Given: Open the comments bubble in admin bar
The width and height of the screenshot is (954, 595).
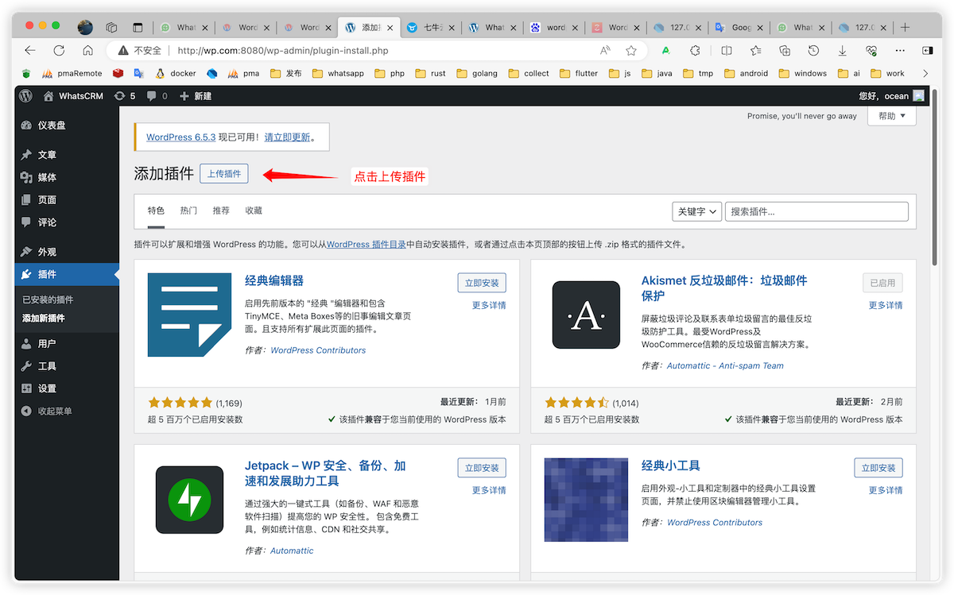Looking at the screenshot, I should pos(157,95).
